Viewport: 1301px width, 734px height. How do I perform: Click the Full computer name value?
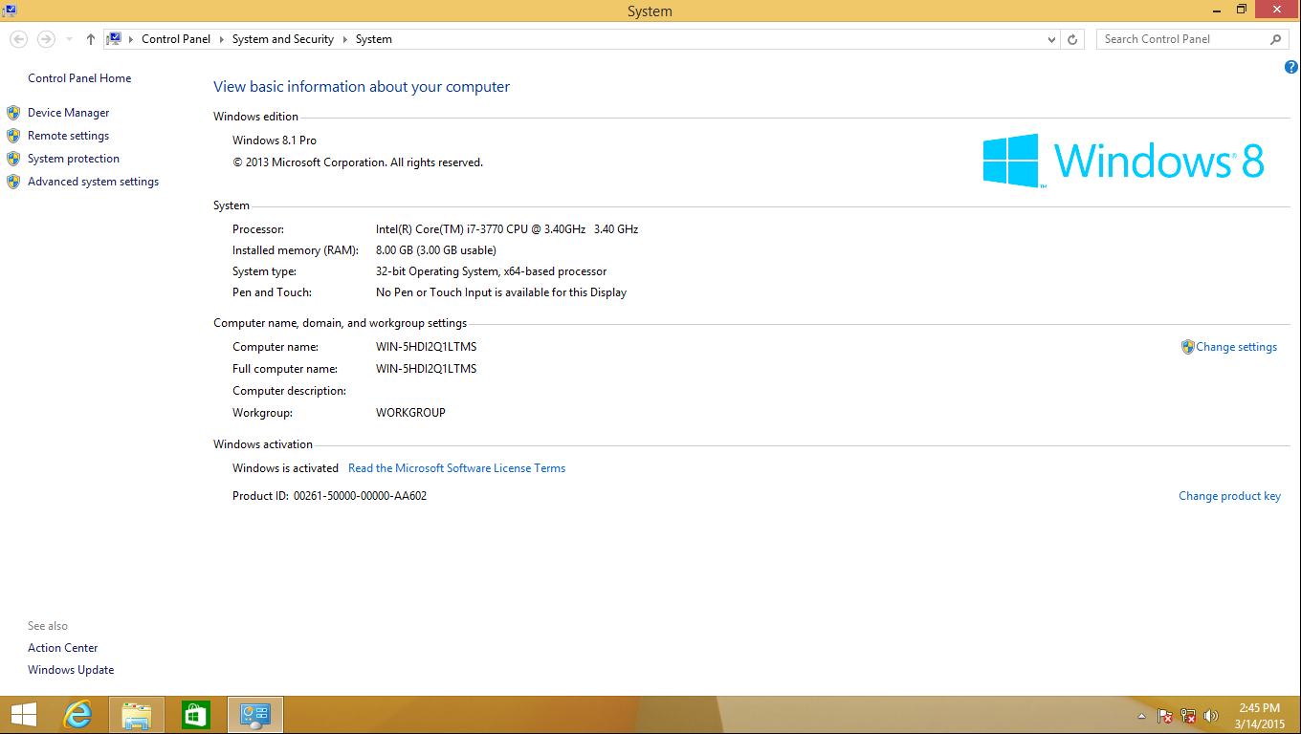426,369
